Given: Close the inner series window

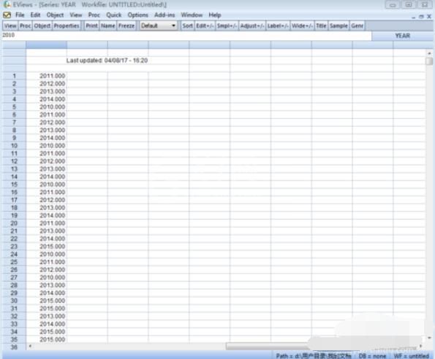Looking at the screenshot, I should [x=429, y=17].
